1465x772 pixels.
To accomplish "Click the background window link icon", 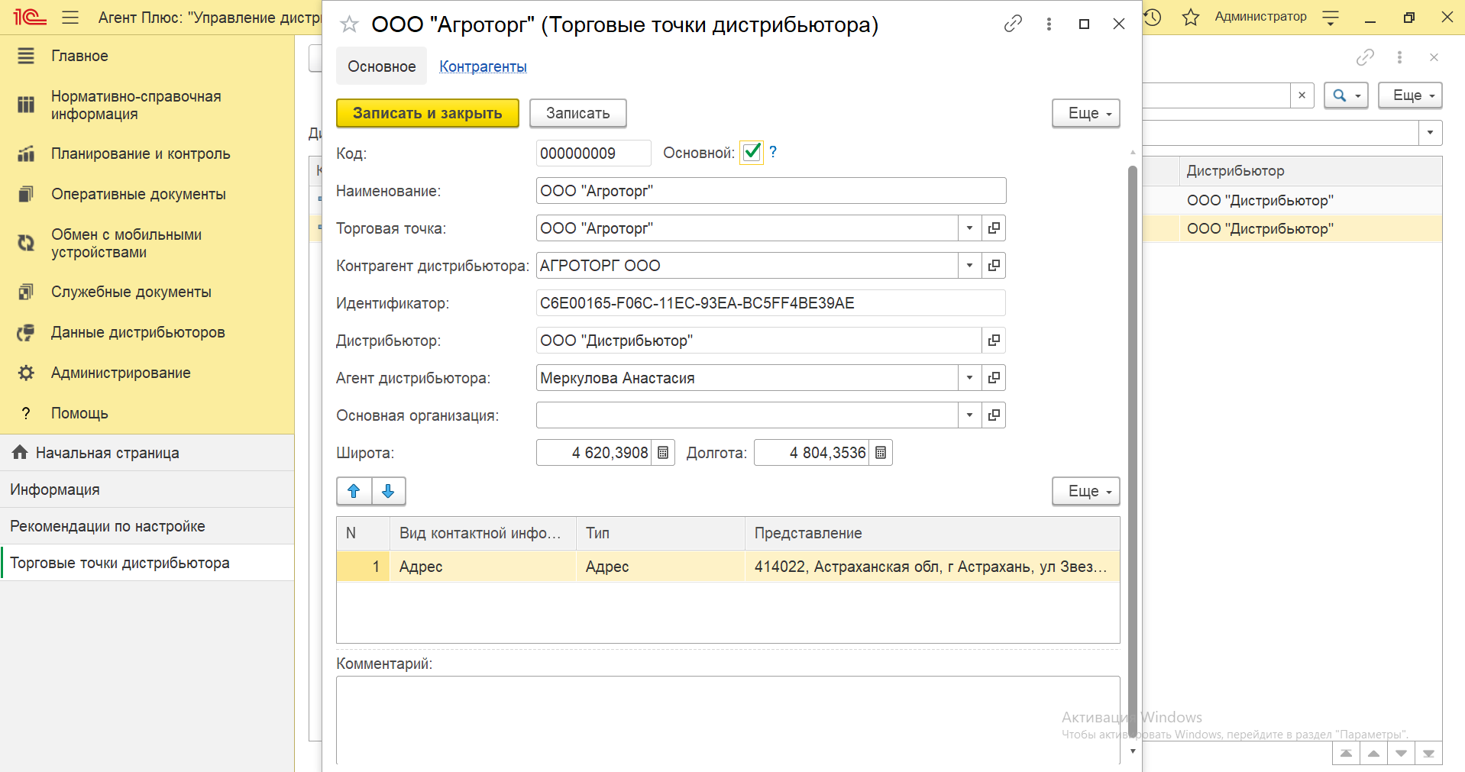I will 1365,57.
